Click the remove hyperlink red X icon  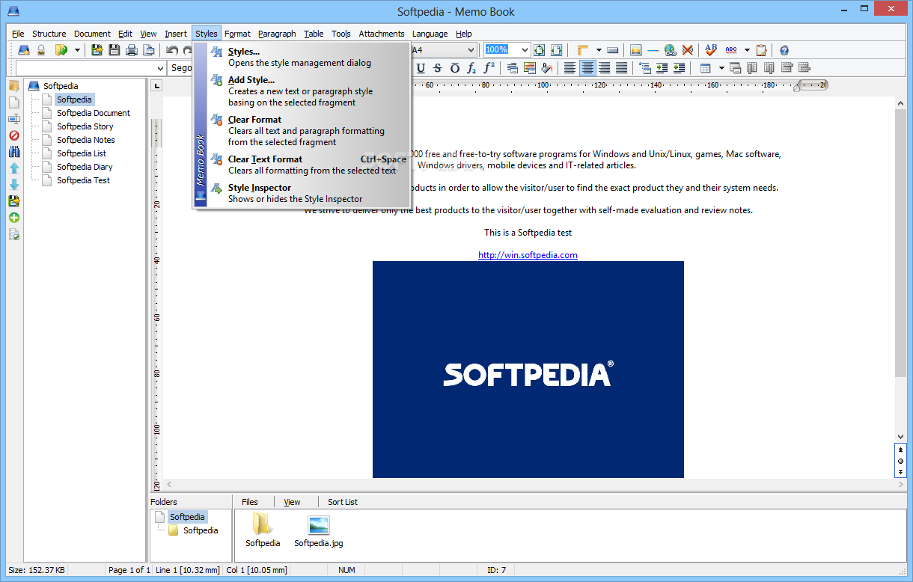click(x=687, y=50)
